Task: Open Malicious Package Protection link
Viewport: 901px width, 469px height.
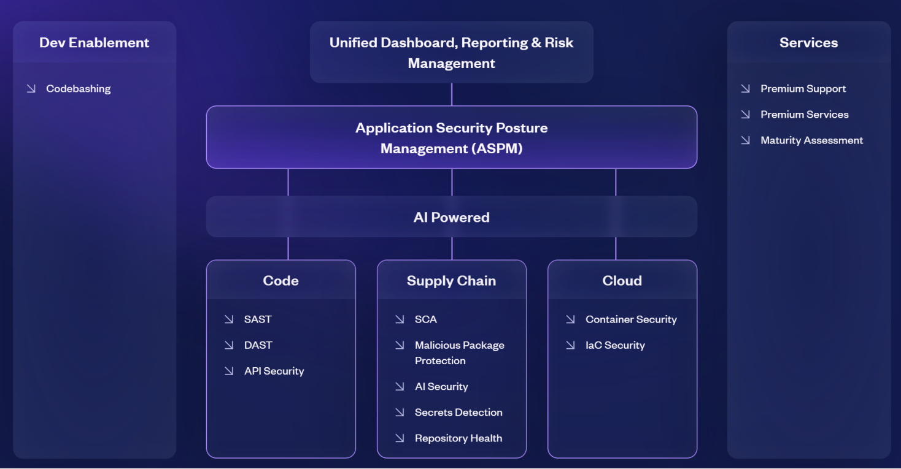Action: pyautogui.click(x=459, y=353)
